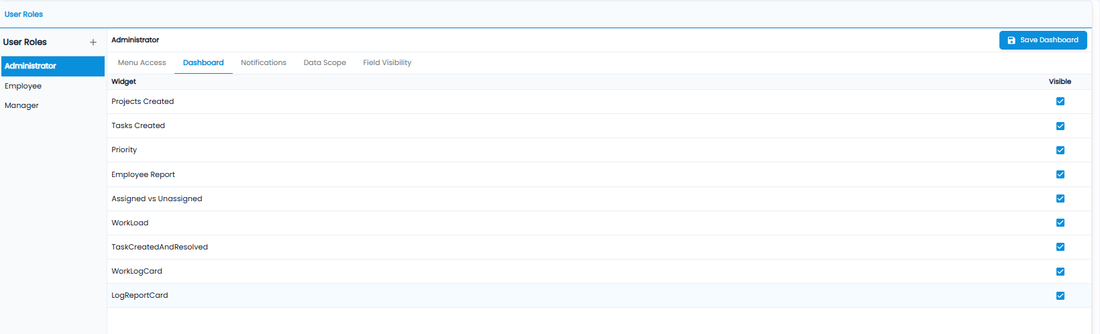Click the Priority widget name
The width and height of the screenshot is (1100, 334).
(124, 150)
